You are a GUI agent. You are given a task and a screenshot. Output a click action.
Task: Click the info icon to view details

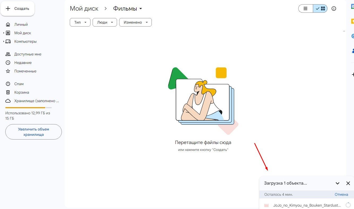pos(334,8)
